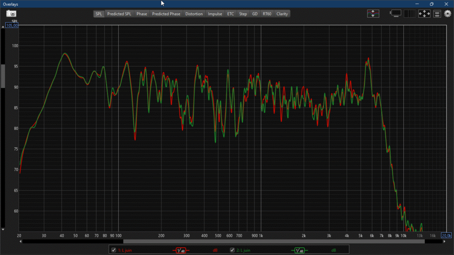Click the 20,0k frequency limit field
This screenshot has height=255, width=454.
point(446,236)
